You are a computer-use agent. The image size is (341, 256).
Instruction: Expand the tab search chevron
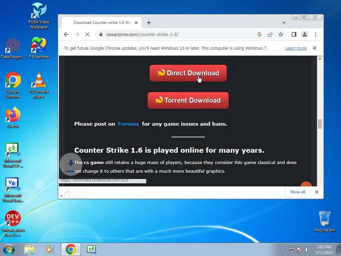point(284,23)
